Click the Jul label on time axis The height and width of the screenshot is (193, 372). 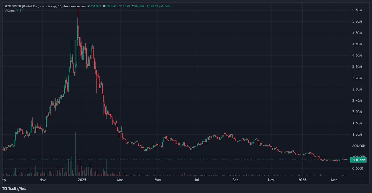(x=197, y=180)
